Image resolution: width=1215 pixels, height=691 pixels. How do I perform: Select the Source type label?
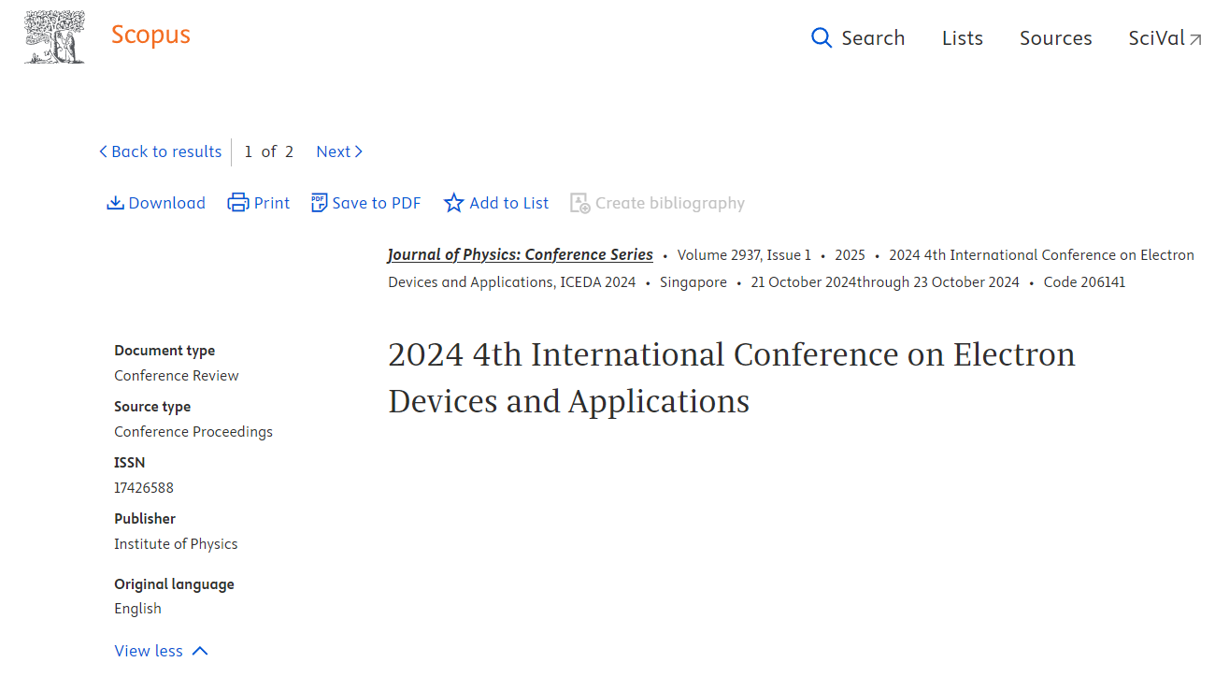tap(152, 406)
